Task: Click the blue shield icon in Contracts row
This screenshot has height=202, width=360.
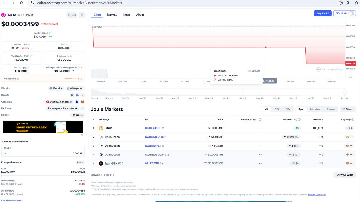Action: click(x=77, y=102)
